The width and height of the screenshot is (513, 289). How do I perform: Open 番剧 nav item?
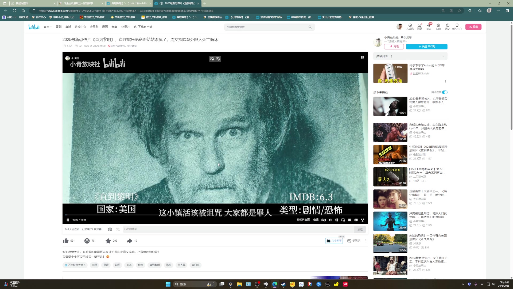(59, 27)
